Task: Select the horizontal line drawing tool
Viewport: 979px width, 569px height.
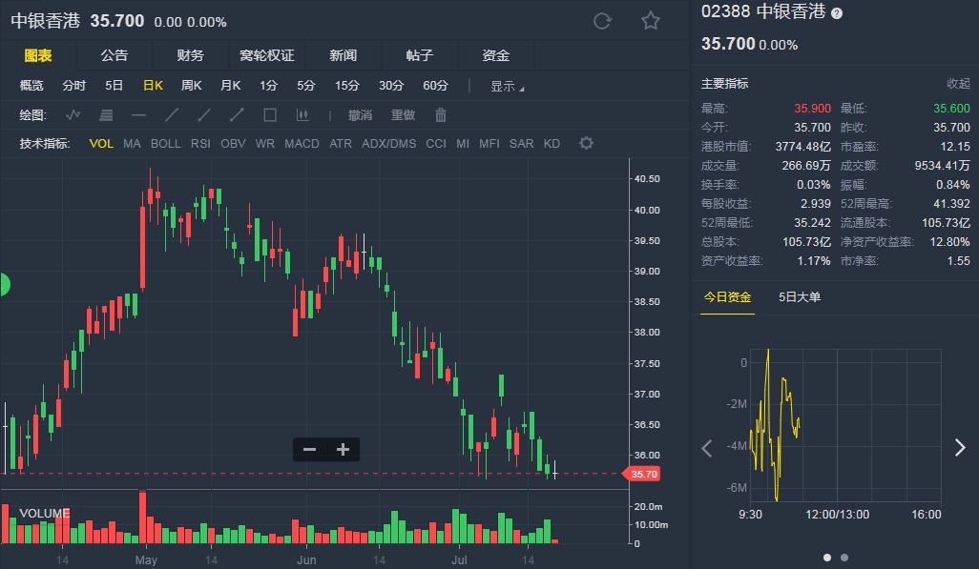Action: tap(138, 115)
